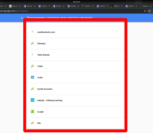Open smallseotools.com access details

point(75,32)
